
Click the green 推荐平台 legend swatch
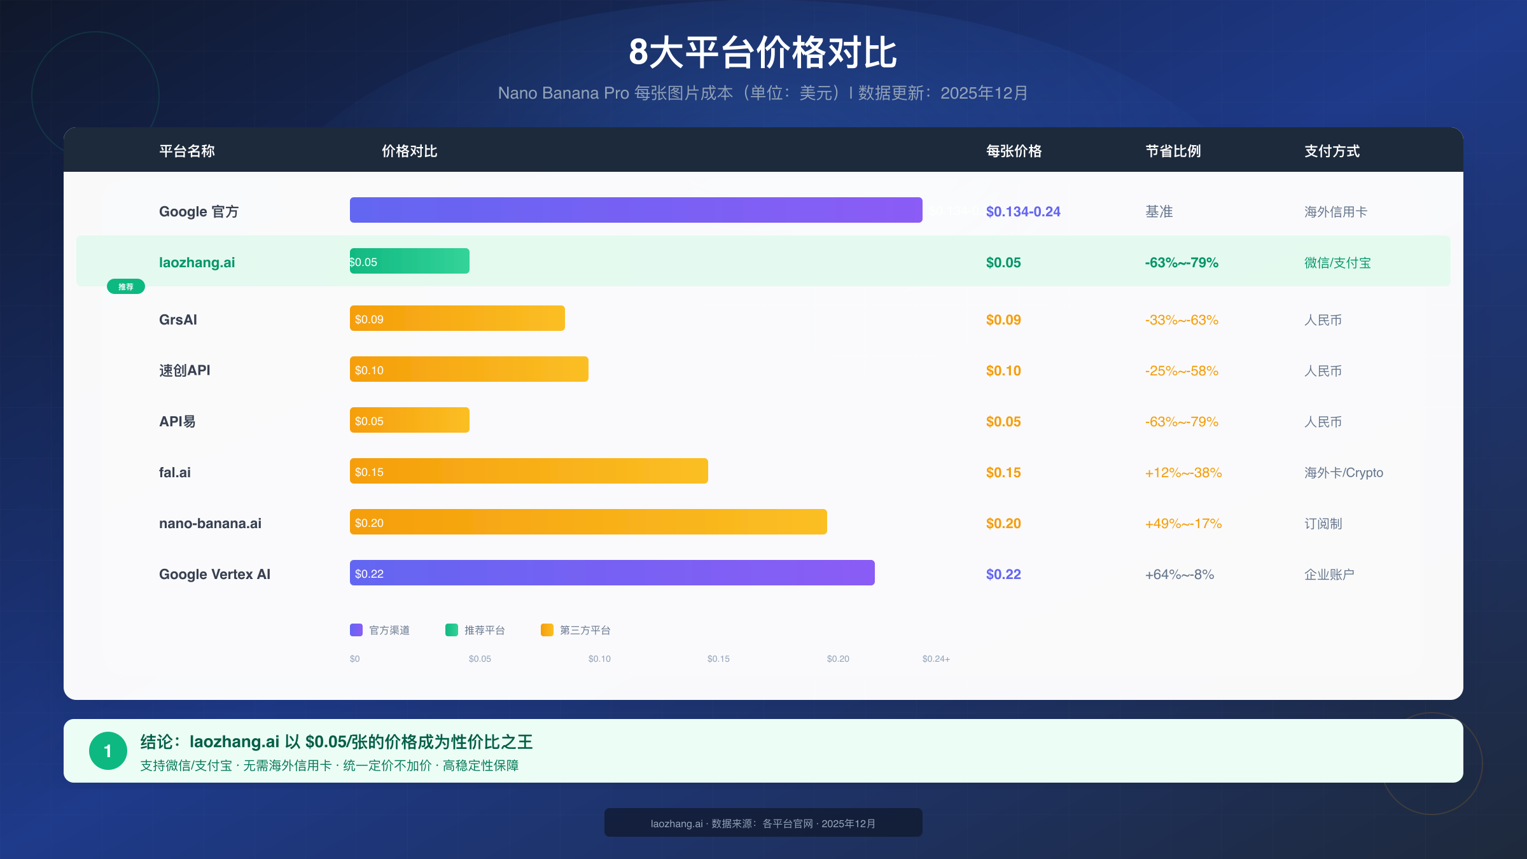pos(452,630)
